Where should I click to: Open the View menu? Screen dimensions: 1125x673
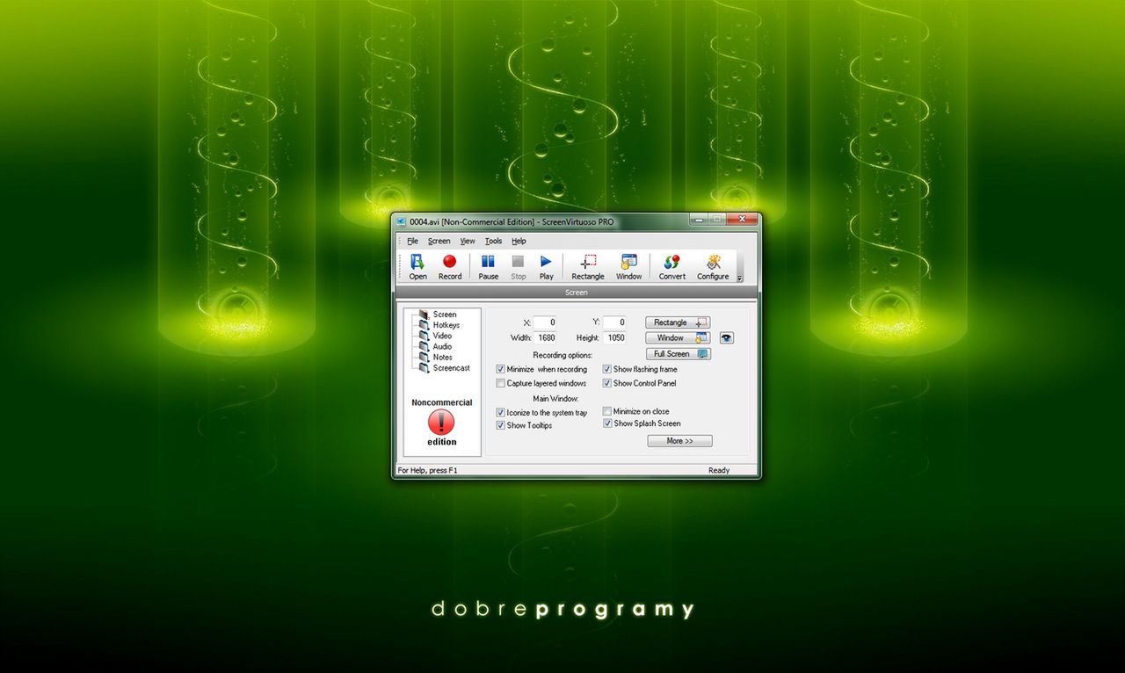click(468, 241)
